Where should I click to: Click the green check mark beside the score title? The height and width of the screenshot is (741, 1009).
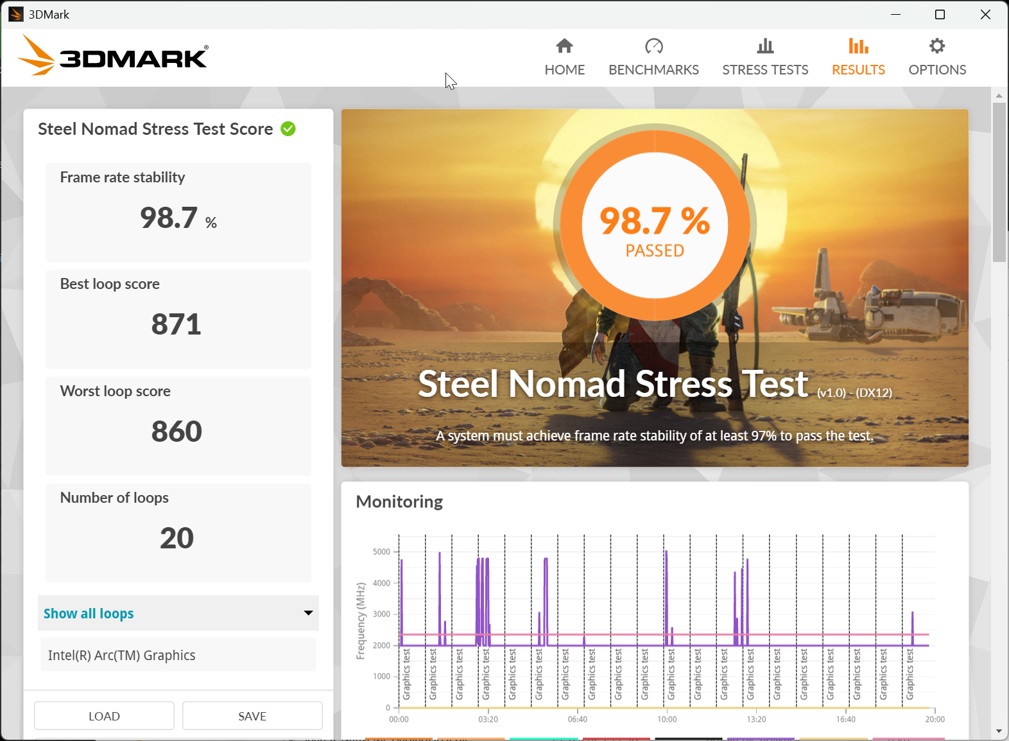[288, 129]
